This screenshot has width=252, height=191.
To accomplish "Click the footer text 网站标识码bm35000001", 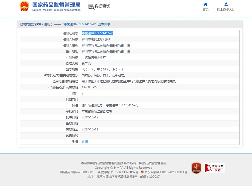I will pos(77,172).
